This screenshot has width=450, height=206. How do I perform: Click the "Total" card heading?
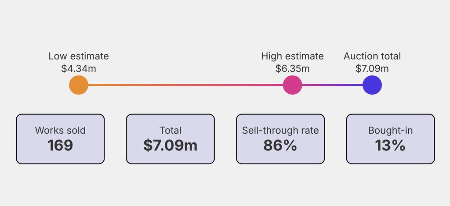171,130
